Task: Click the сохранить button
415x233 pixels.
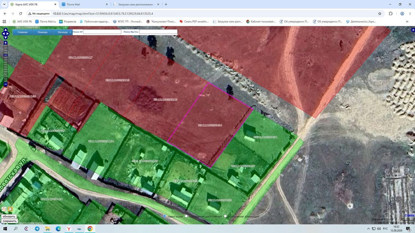Action: pos(10,221)
